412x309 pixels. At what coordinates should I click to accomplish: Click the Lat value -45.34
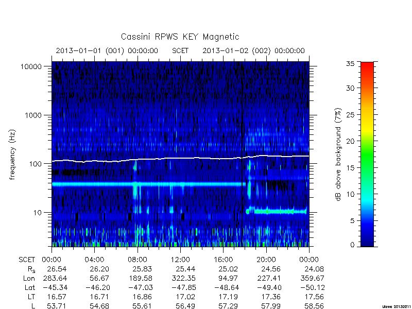[x=55, y=287]
